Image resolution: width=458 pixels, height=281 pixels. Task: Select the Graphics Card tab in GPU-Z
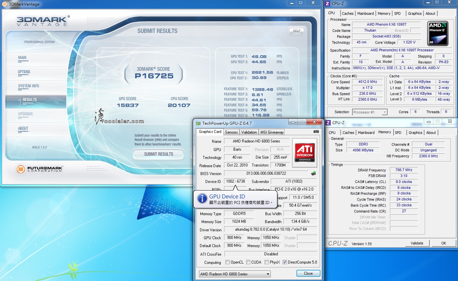tap(210, 132)
